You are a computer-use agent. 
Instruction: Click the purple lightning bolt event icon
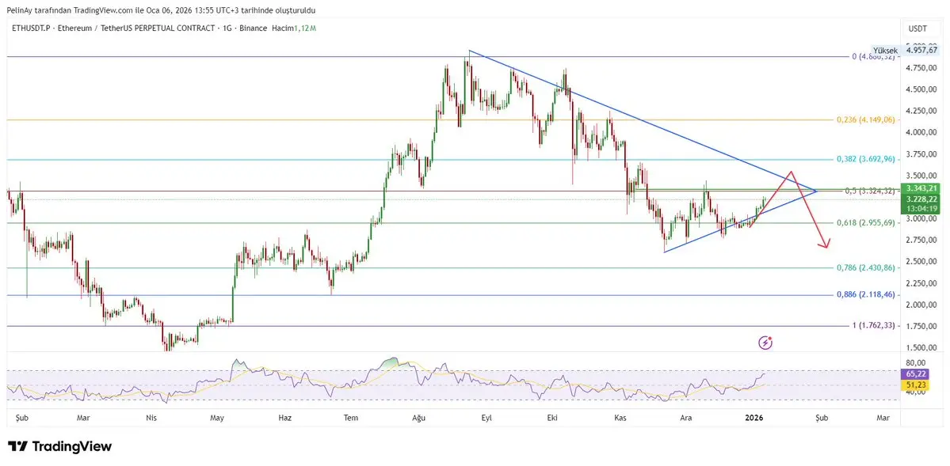point(766,343)
